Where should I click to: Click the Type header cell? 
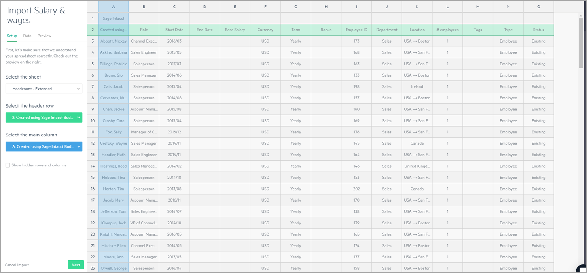(x=508, y=30)
